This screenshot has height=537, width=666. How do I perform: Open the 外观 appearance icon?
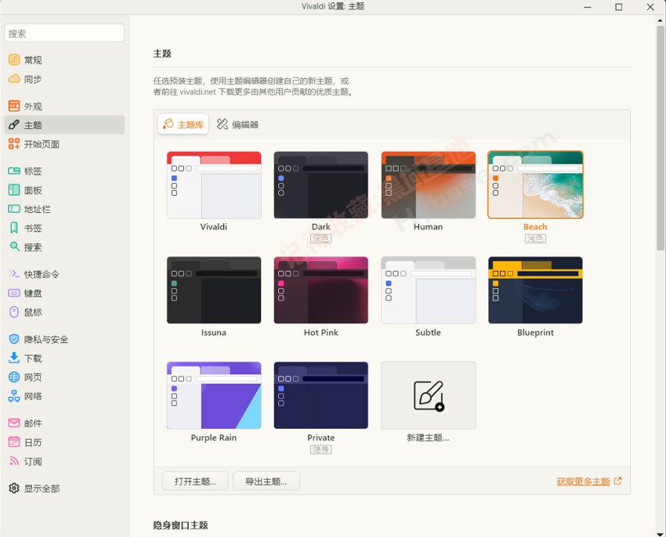coord(14,106)
